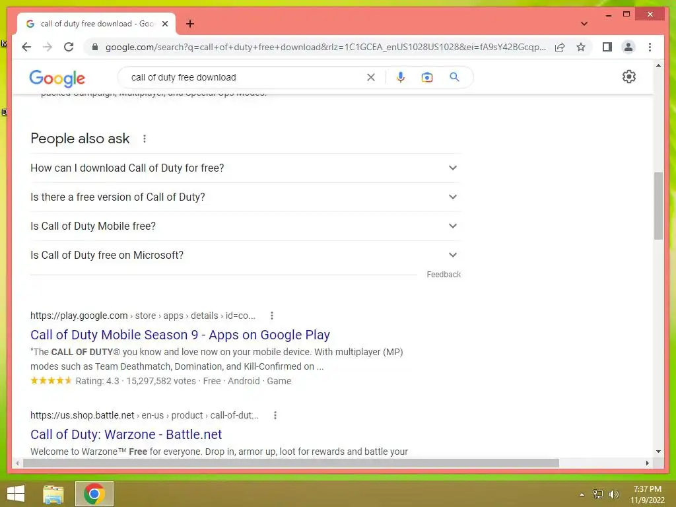Click the Rating: 4.3 text

(x=98, y=381)
